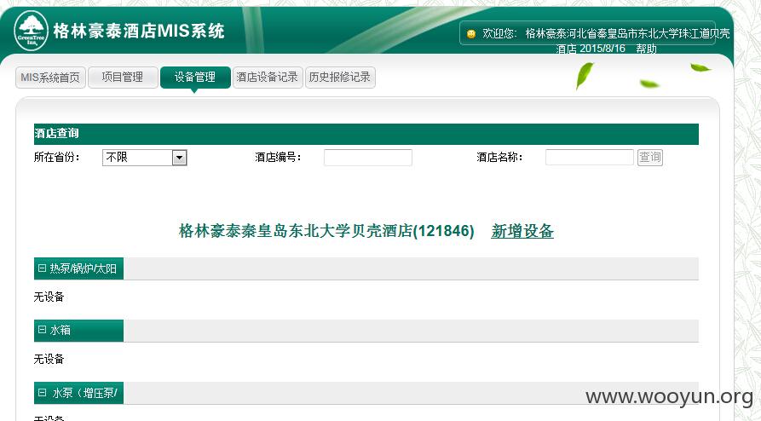Open the MIS系统首页 tab

tap(50, 78)
